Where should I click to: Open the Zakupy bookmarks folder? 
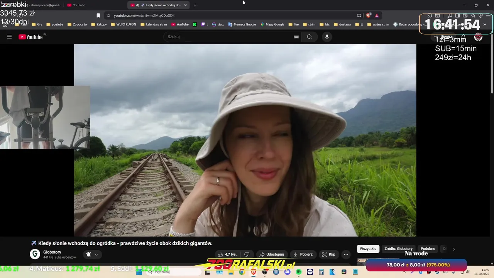[x=99, y=24]
